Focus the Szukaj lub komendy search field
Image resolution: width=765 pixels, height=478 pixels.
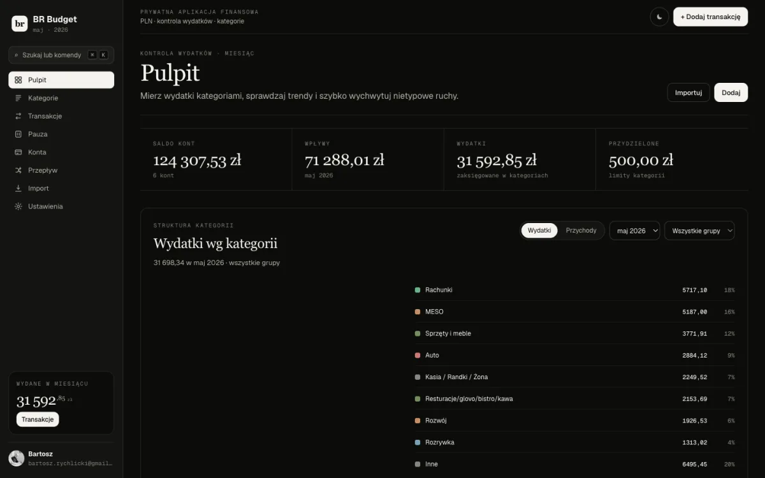click(61, 55)
